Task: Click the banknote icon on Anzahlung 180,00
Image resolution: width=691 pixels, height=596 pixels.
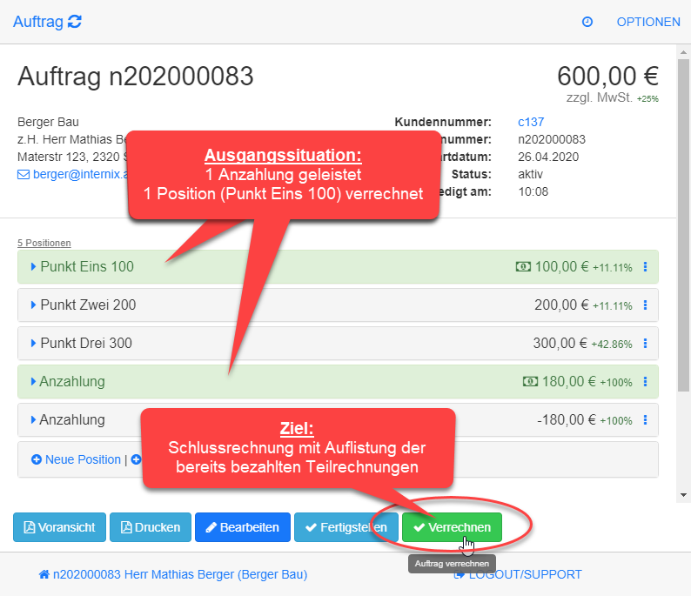Action: [x=530, y=381]
